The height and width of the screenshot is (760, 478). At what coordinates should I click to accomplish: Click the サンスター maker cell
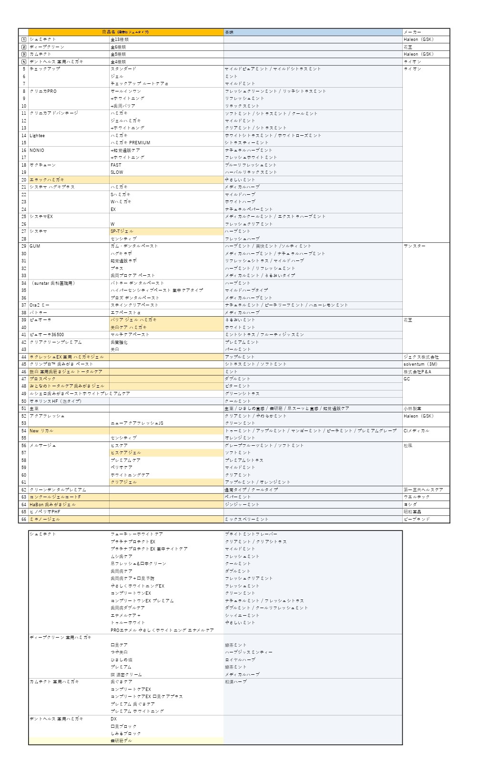tap(426, 246)
